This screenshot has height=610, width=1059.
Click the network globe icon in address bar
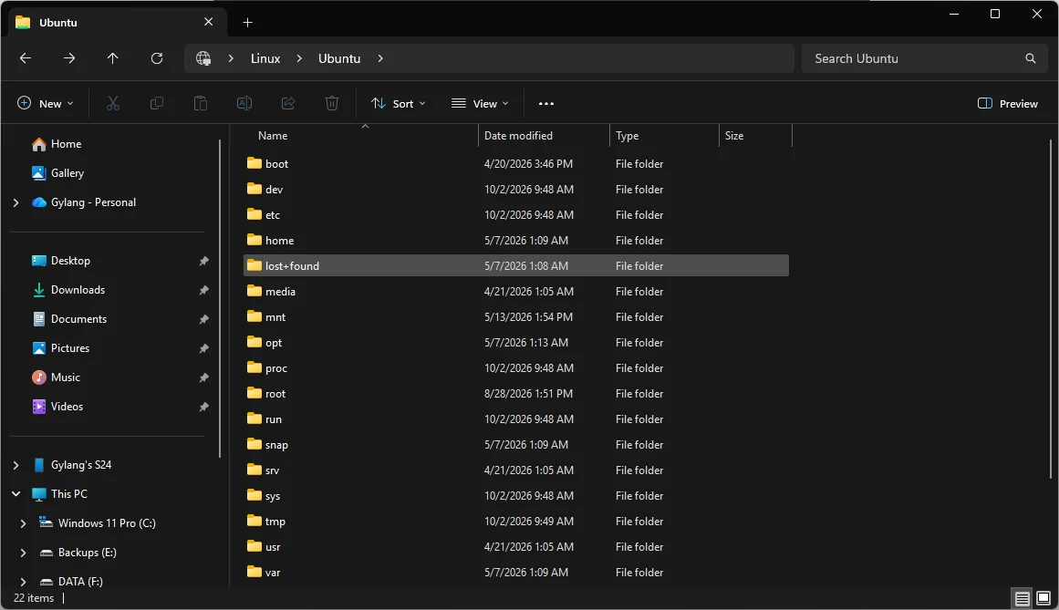pyautogui.click(x=203, y=58)
